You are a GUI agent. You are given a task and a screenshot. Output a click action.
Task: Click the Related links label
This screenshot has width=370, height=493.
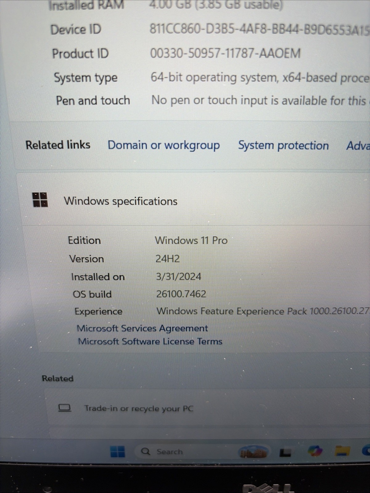58,145
